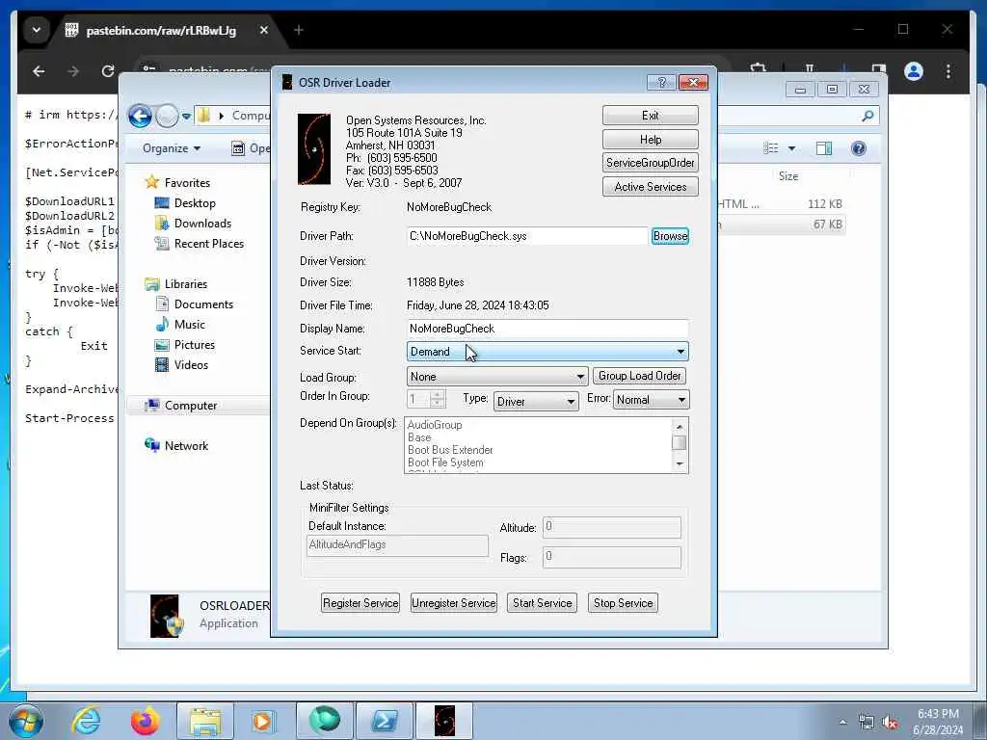Click Explorer's forward navigation arrow

pyautogui.click(x=167, y=116)
